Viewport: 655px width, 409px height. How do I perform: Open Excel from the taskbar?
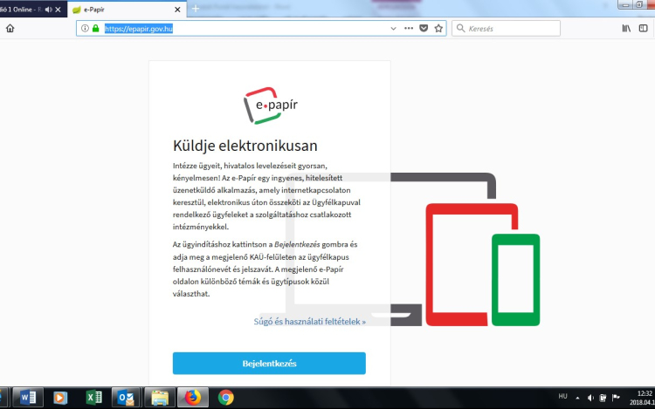pos(93,398)
